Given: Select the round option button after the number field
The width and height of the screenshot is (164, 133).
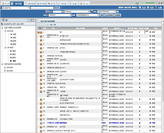Looking at the screenshot, I should coord(63,12).
